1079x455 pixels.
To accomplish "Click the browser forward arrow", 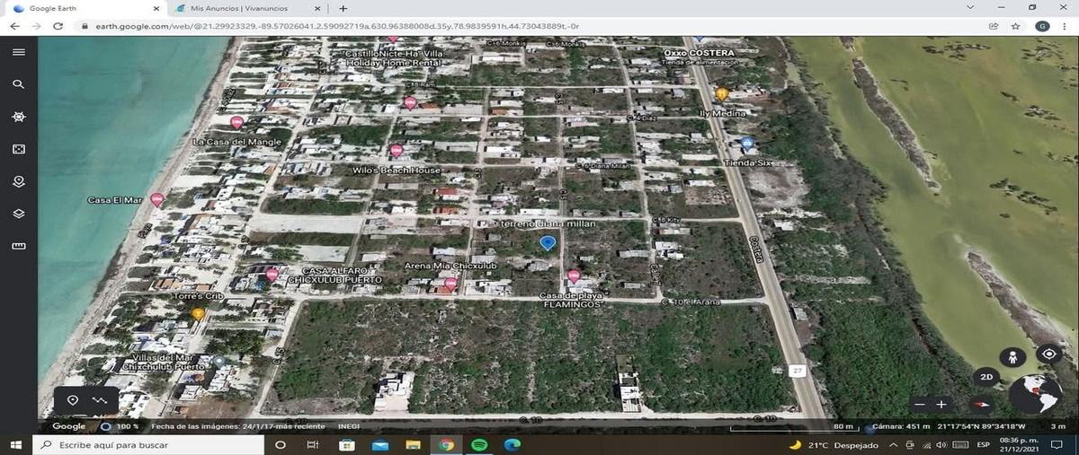I will (37, 26).
